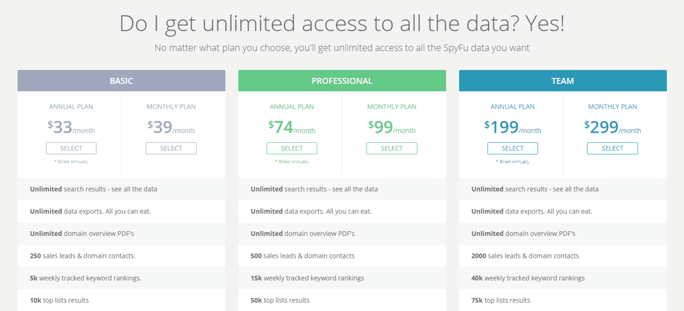Click "10k top lists results"
This screenshot has height=311, width=684.
(x=60, y=300)
